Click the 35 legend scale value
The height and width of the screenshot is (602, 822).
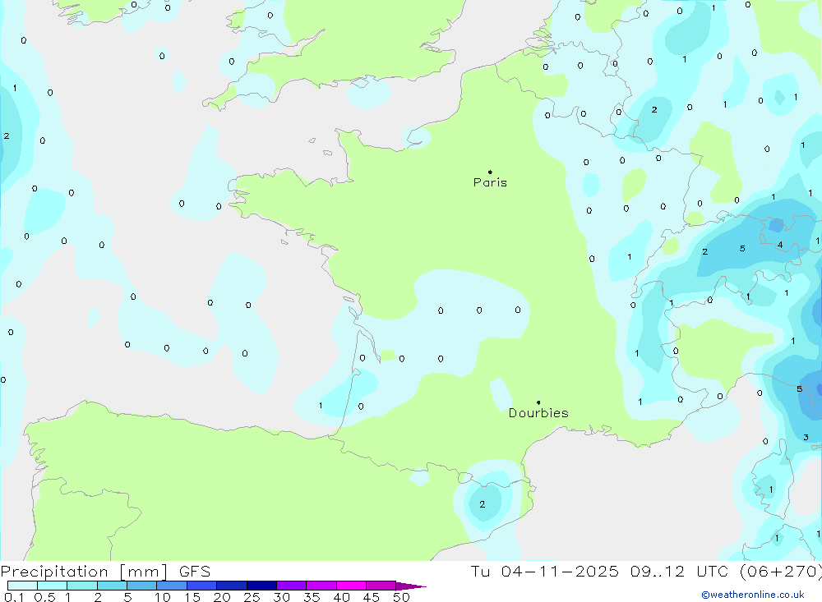click(x=312, y=597)
